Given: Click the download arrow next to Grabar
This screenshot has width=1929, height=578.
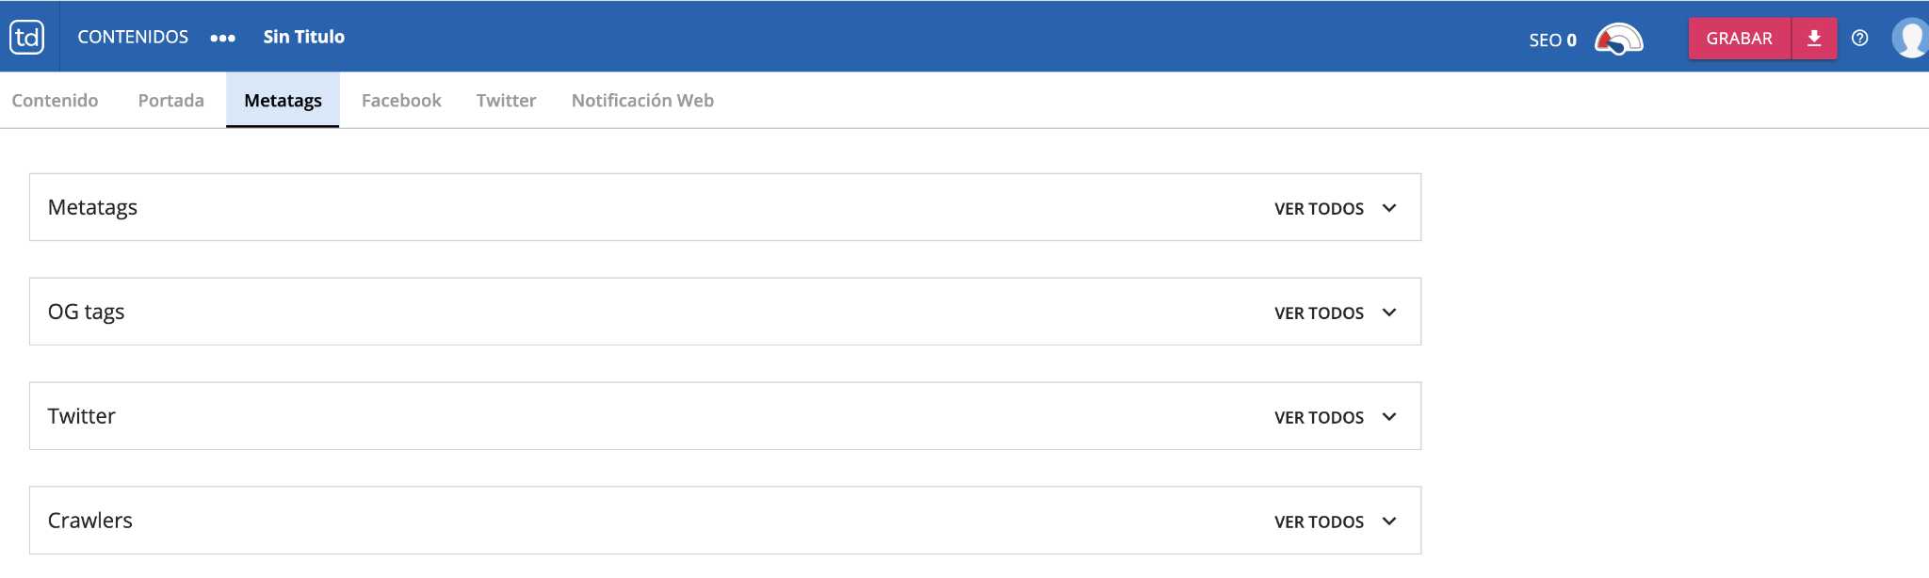Looking at the screenshot, I should [1814, 39].
